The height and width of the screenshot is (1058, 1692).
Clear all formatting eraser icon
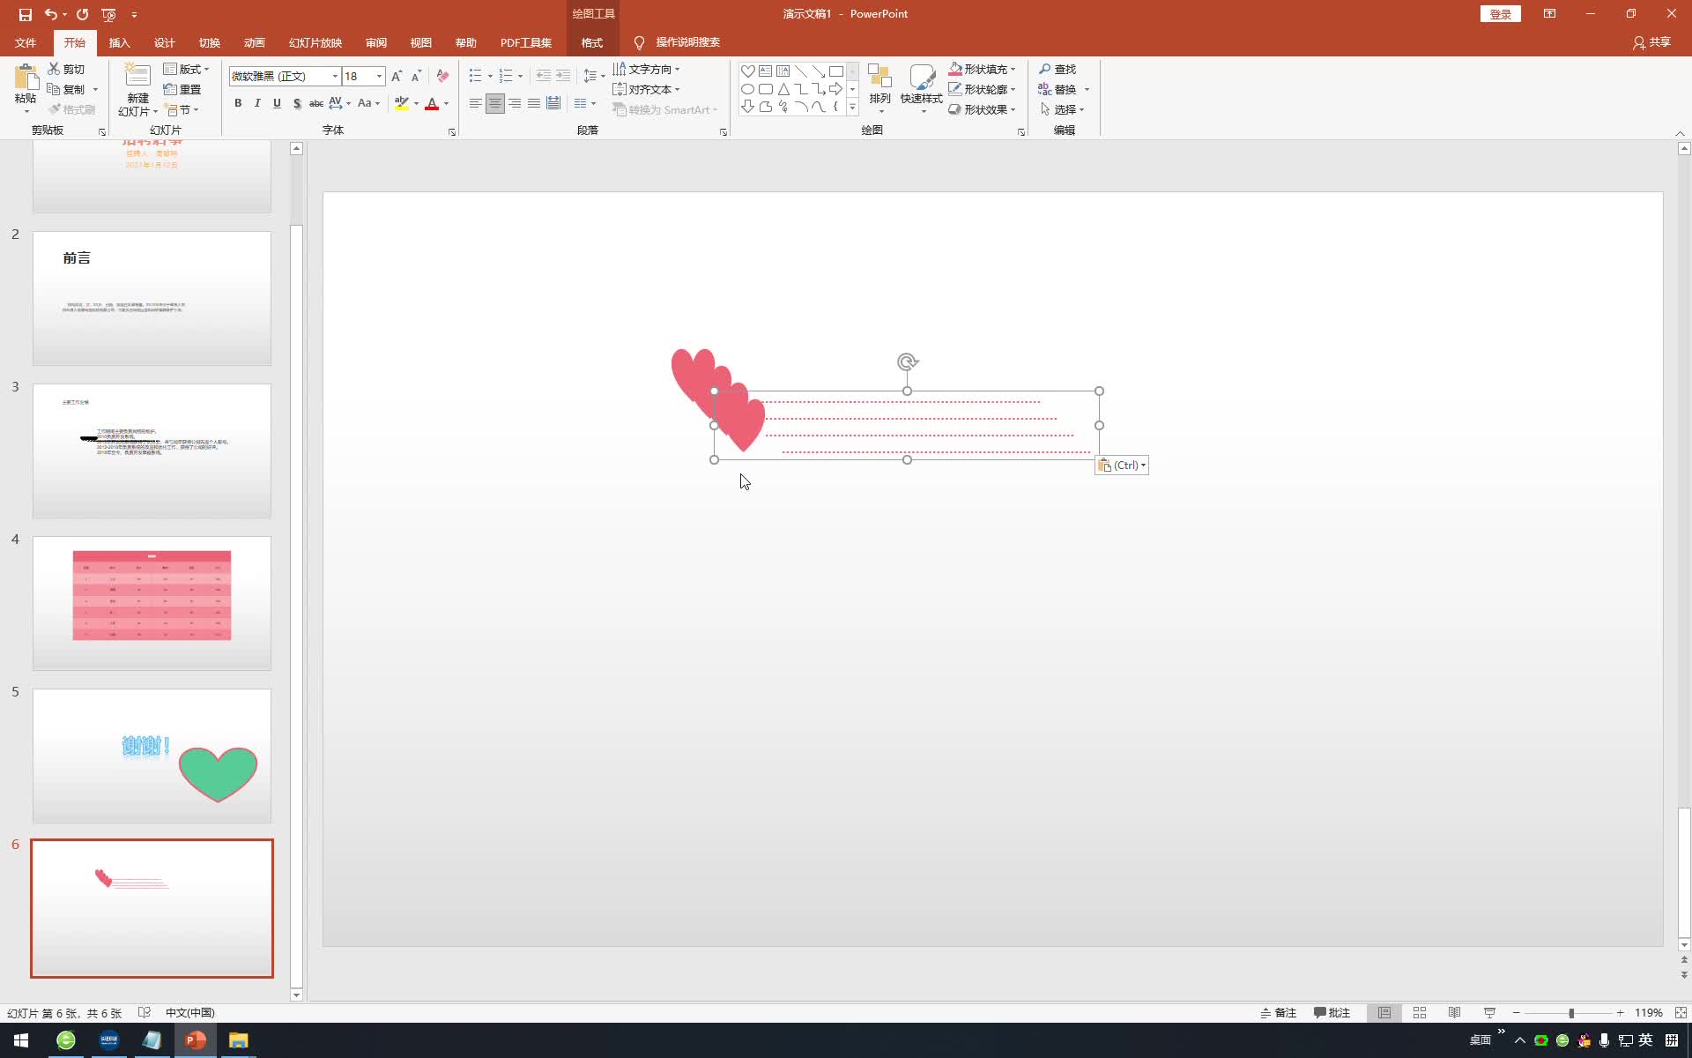[x=442, y=77]
